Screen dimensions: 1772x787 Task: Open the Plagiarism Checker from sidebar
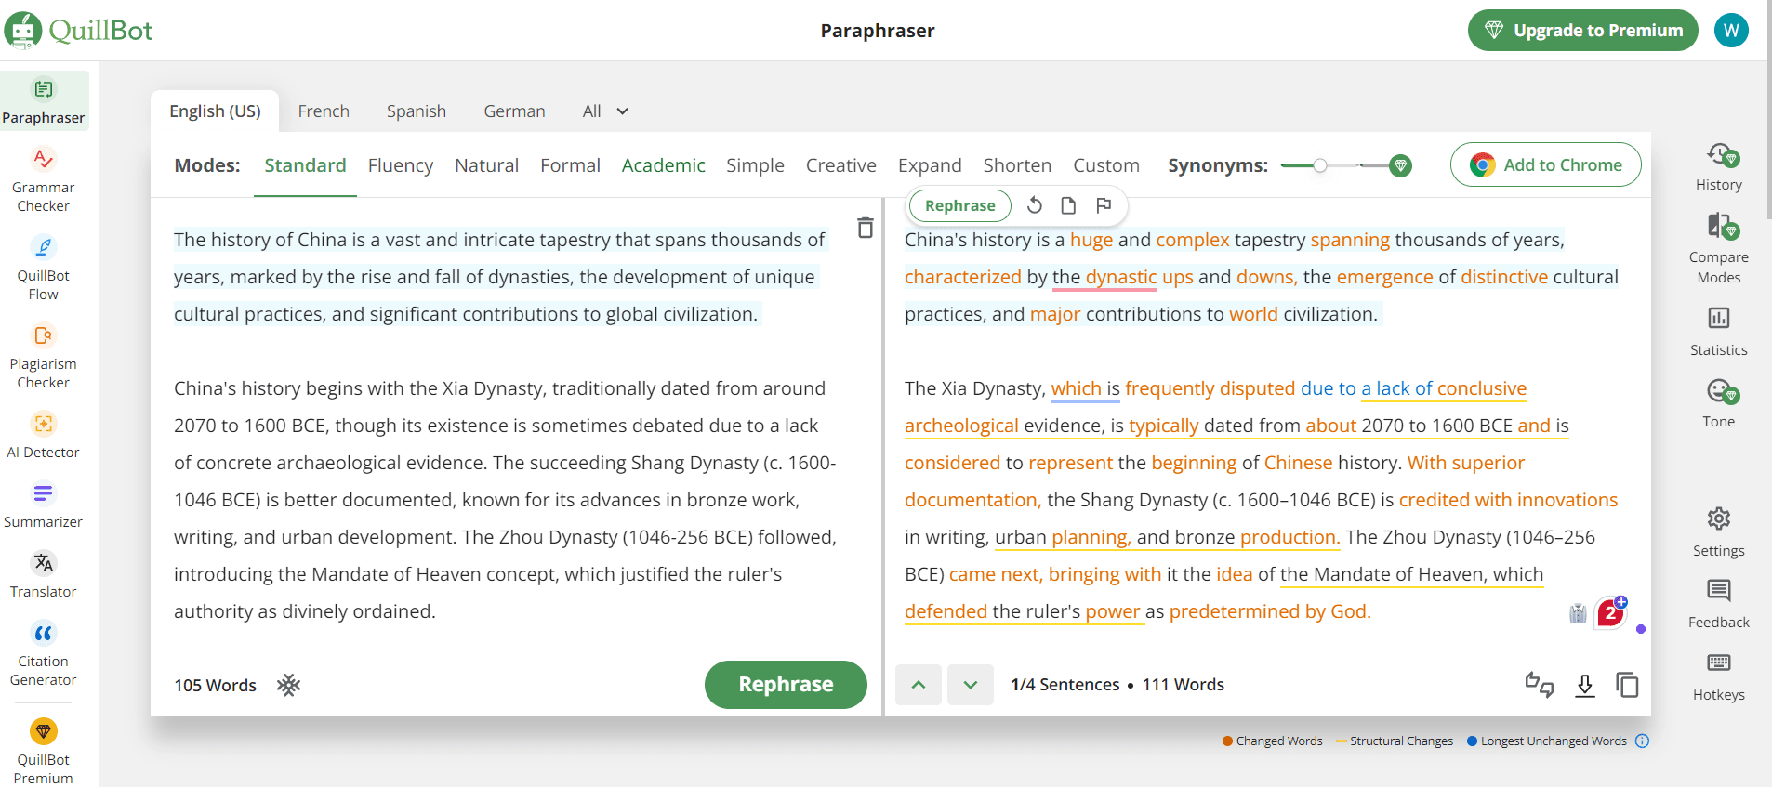coord(43,358)
